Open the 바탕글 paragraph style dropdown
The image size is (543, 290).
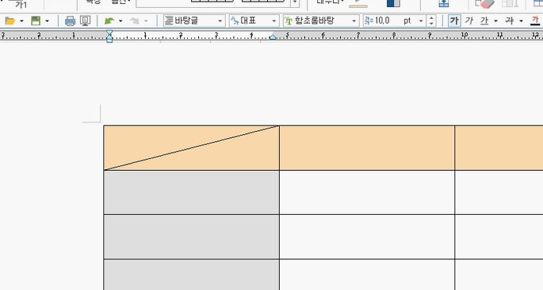click(x=194, y=21)
